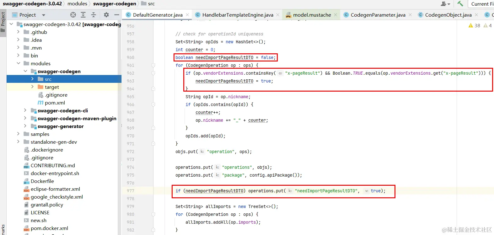Collapse the modules folder
494x235 pixels.
[18, 63]
